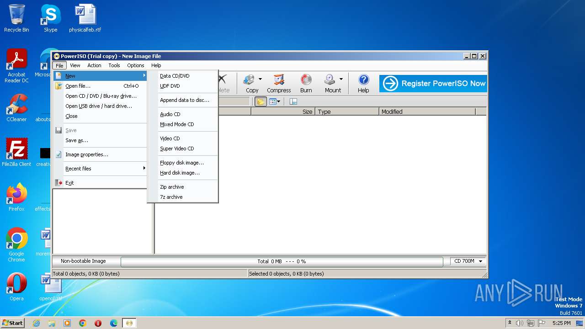The image size is (585, 329).
Task: Choose Open file... from File menu
Action: pos(100,86)
